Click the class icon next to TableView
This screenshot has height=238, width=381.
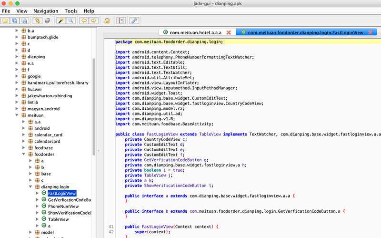44,219
